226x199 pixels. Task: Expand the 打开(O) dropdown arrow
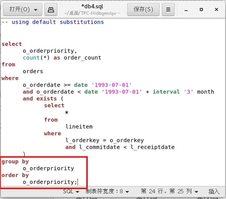coord(36,10)
